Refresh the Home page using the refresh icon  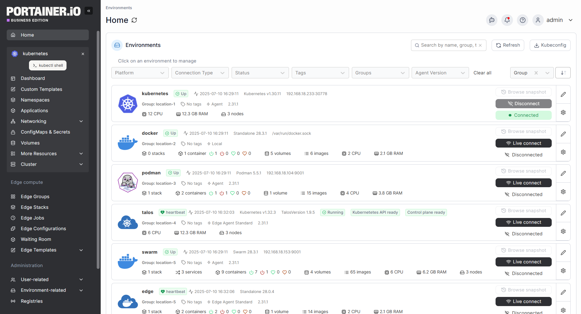pos(134,20)
